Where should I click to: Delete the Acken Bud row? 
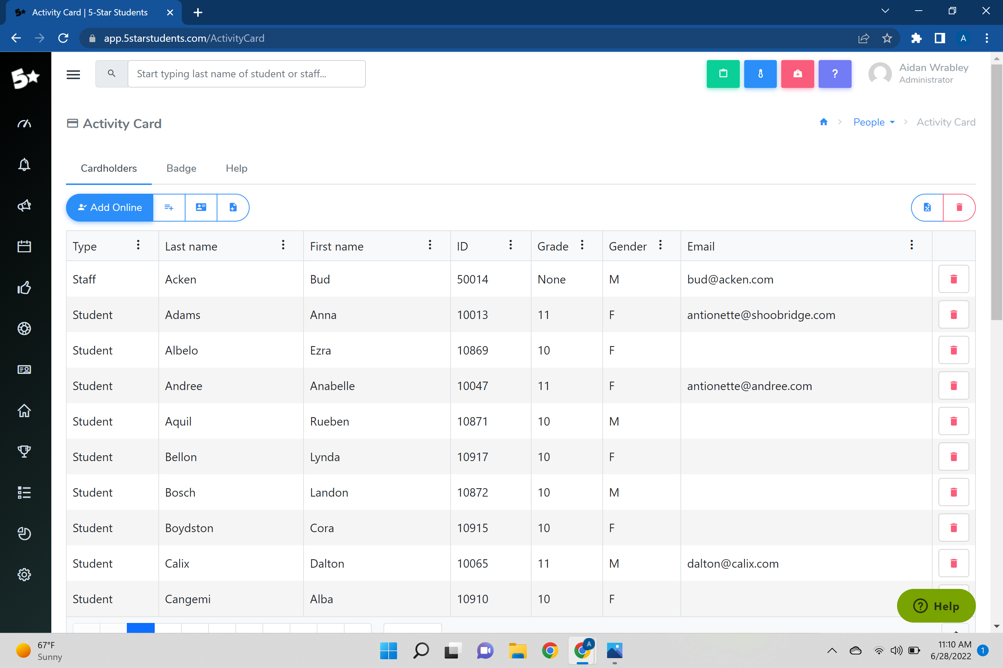click(954, 279)
